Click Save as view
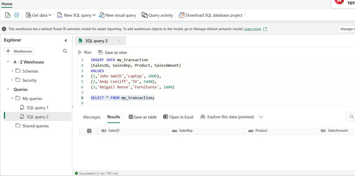 112,52
